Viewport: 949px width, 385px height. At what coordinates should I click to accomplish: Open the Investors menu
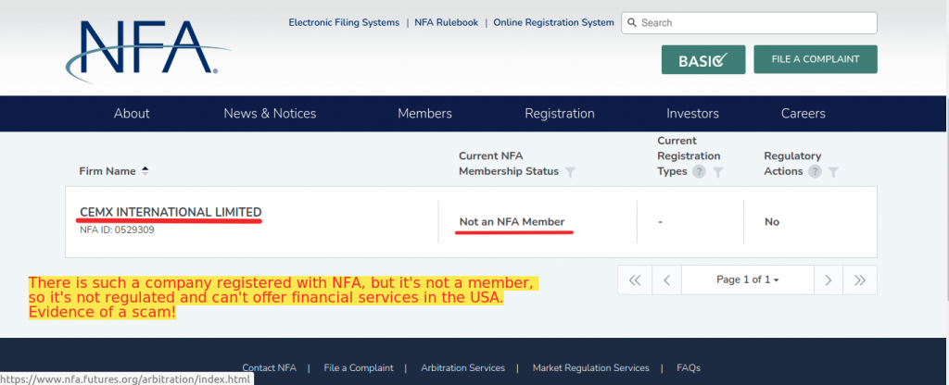(x=692, y=114)
